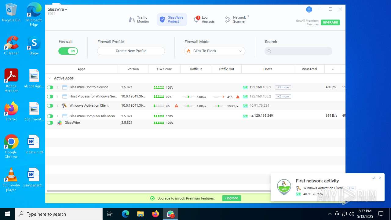Click the +5 more hosts badge
The image size is (391, 220).
click(283, 87)
